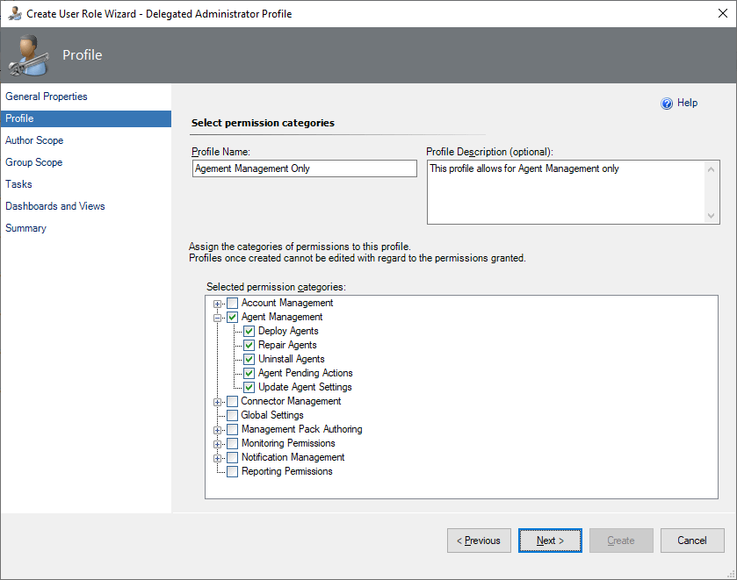737x580 pixels.
Task: Expand the Notification Management node
Action: point(218,458)
